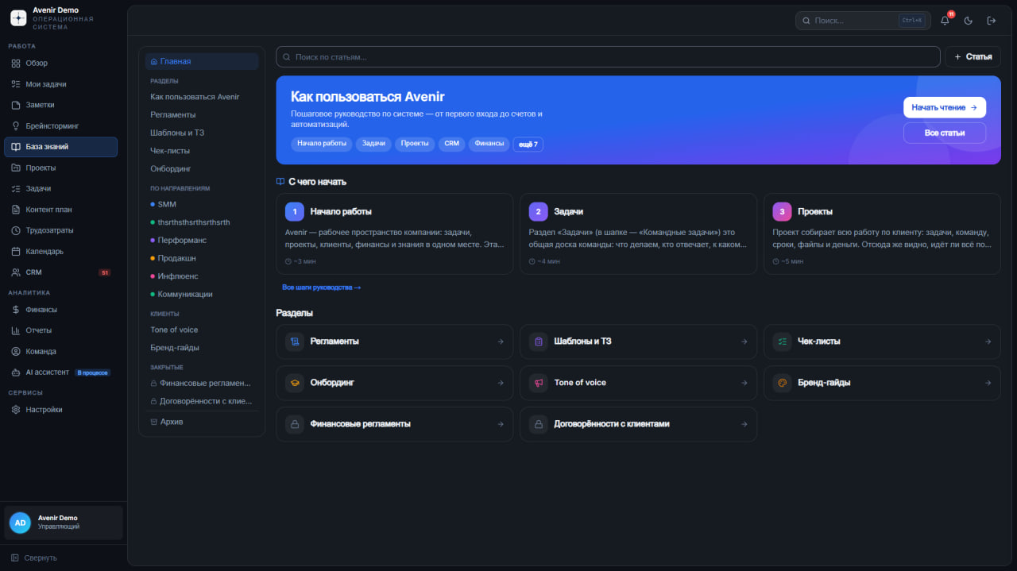Viewport: 1017px width, 571px height.
Task: Click the logout icon in top bar
Action: click(x=992, y=21)
